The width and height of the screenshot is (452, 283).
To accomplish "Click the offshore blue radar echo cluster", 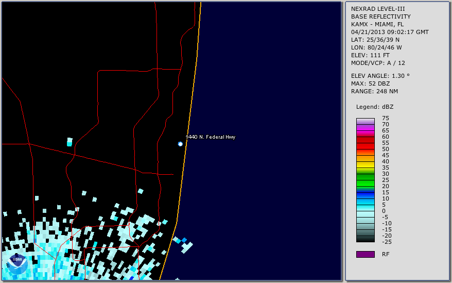I will pyautogui.click(x=183, y=244).
